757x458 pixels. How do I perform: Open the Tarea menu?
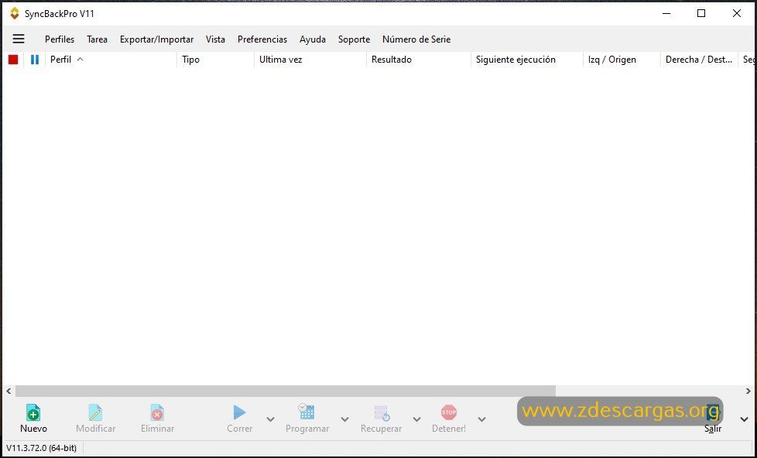[x=97, y=39]
